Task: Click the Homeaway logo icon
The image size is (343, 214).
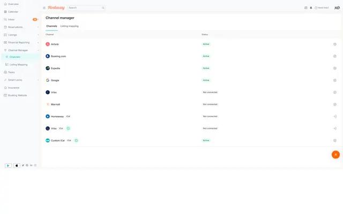Action: tap(48, 117)
